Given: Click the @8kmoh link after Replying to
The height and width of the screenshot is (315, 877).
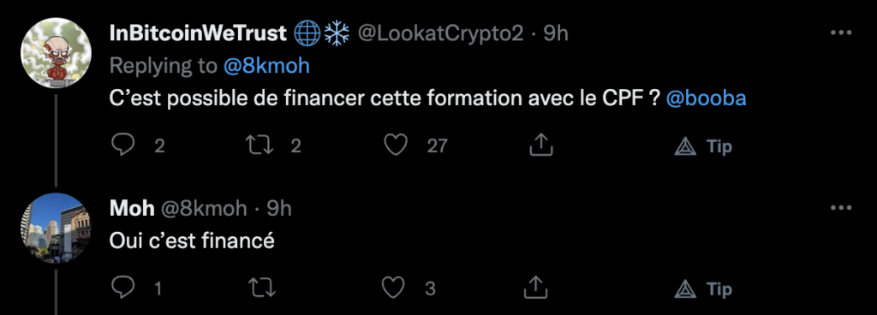Looking at the screenshot, I should click(x=266, y=66).
